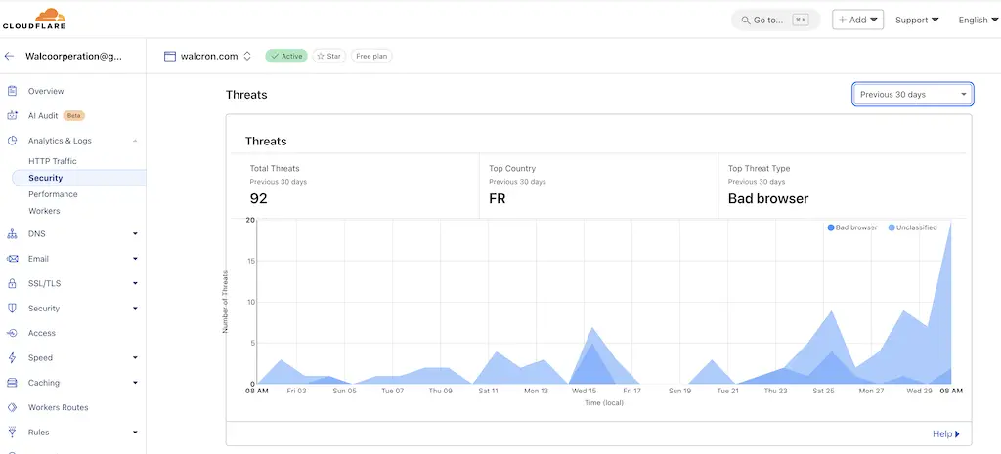This screenshot has height=454, width=1001.
Task: Click the AI Audit sidebar icon
Action: 12,115
